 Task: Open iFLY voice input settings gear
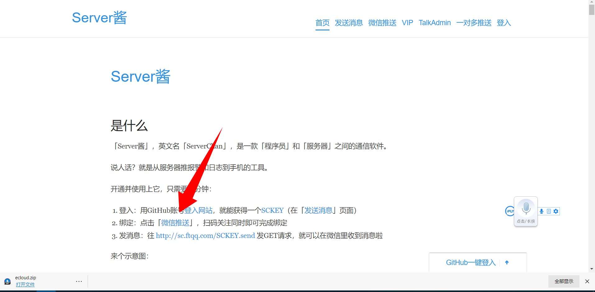click(556, 211)
